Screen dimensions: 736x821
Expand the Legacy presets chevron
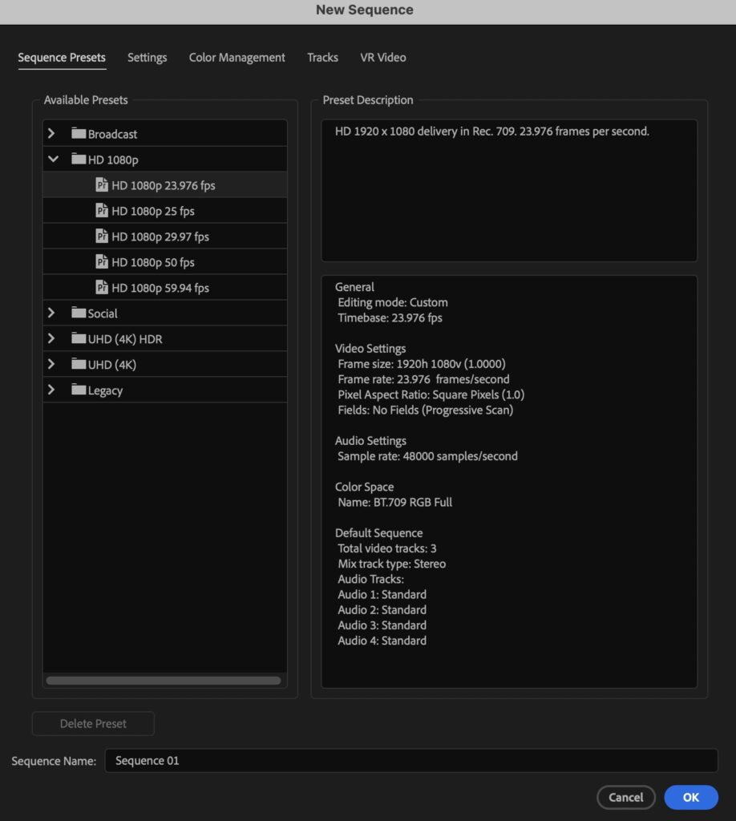click(51, 390)
